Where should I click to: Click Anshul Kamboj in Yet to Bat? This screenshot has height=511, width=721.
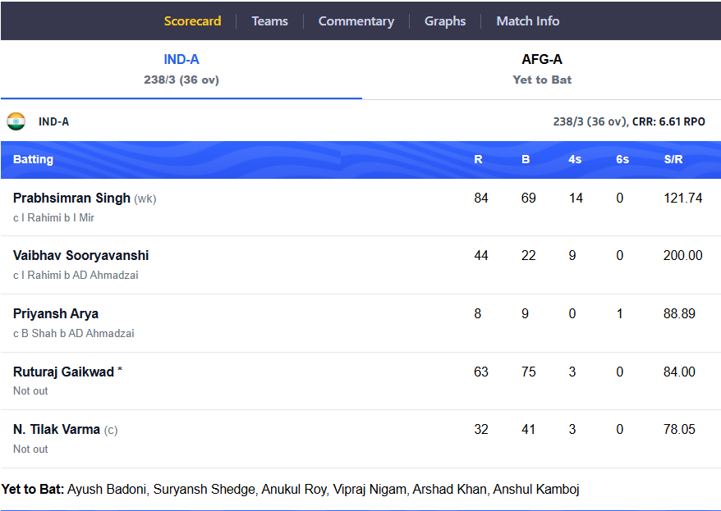[x=536, y=490]
